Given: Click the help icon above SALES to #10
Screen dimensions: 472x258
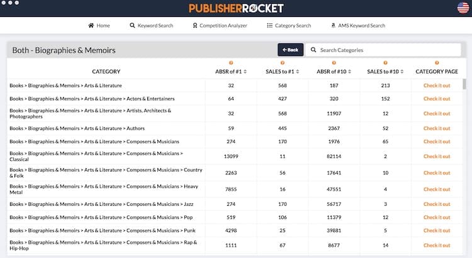Looking at the screenshot, I should (x=385, y=63).
